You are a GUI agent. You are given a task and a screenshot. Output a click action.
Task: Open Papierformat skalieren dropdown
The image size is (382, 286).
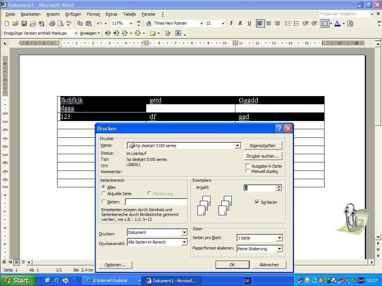coord(279,249)
